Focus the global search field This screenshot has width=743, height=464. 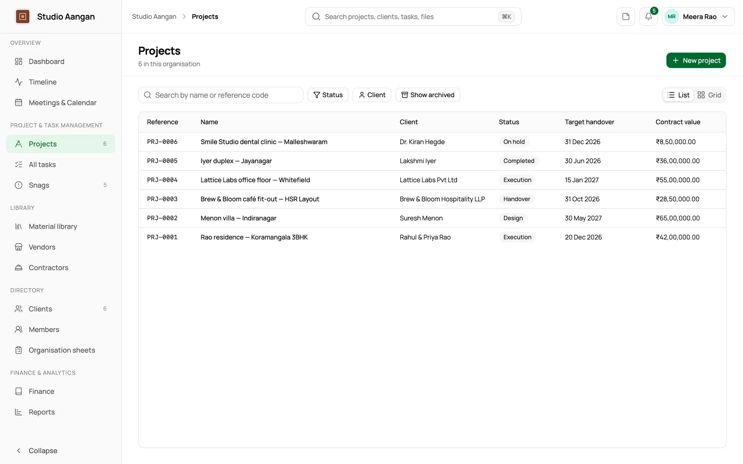click(x=413, y=16)
